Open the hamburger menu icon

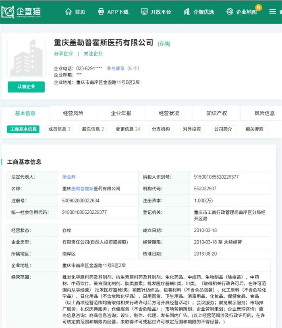272,12
